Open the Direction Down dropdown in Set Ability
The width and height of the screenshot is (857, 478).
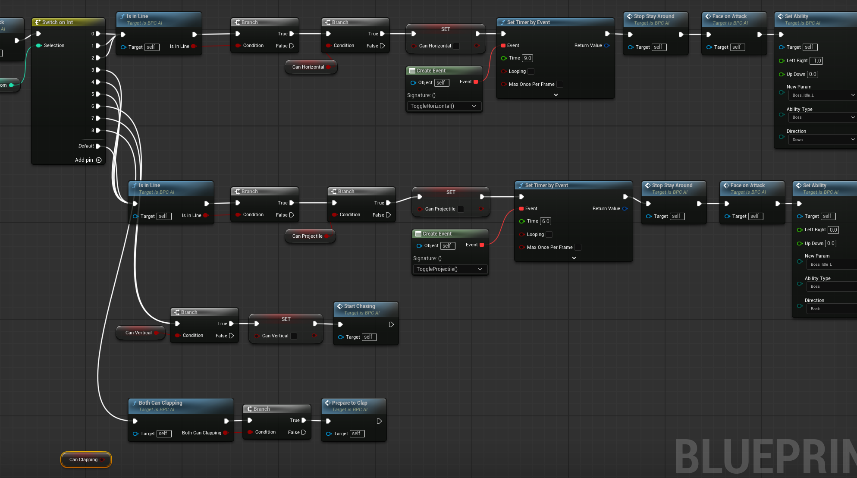pos(822,140)
